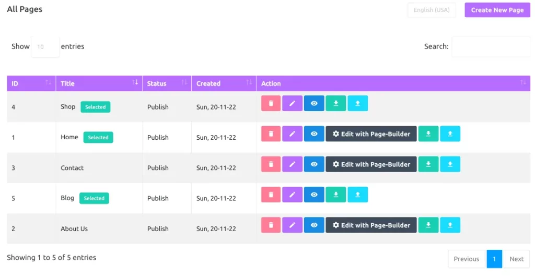Download the Home page with green icon
The height and width of the screenshot is (278, 535).
pos(428,134)
